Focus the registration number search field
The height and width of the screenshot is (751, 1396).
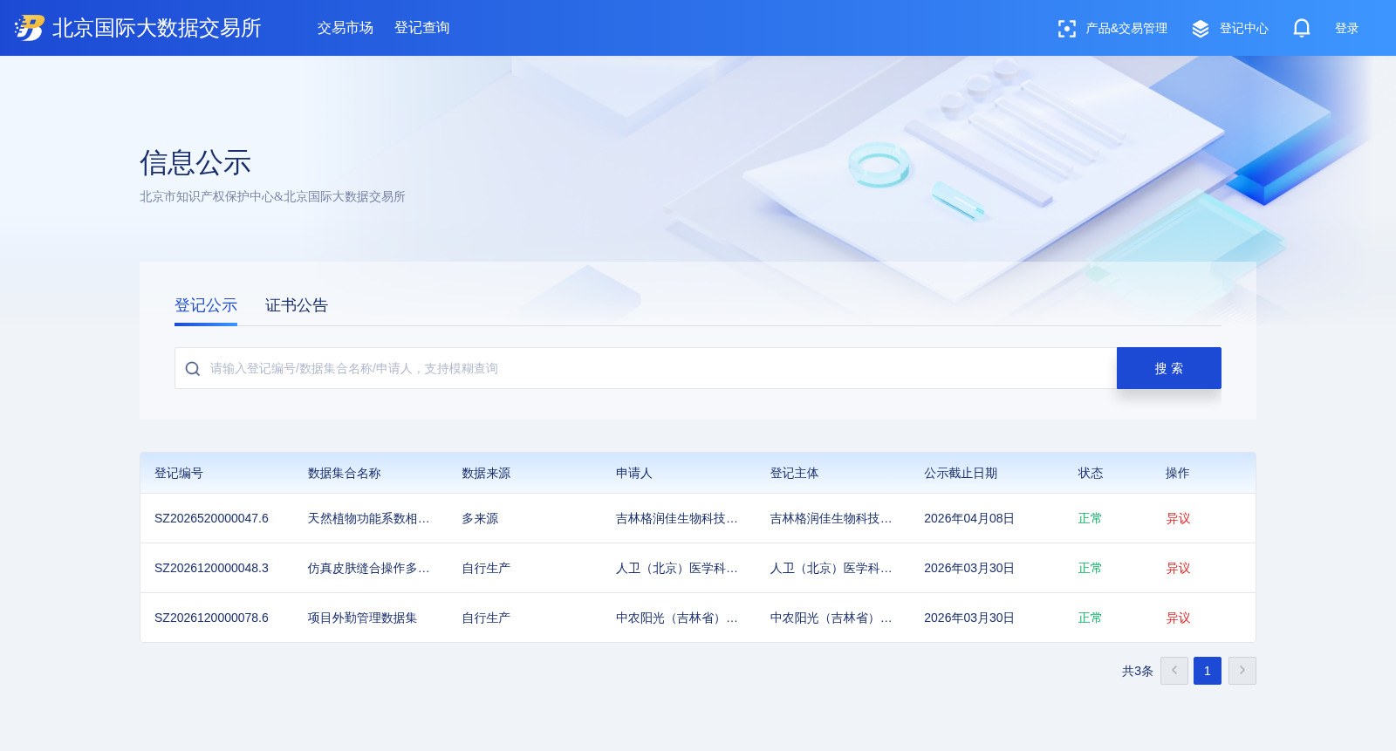tap(646, 368)
